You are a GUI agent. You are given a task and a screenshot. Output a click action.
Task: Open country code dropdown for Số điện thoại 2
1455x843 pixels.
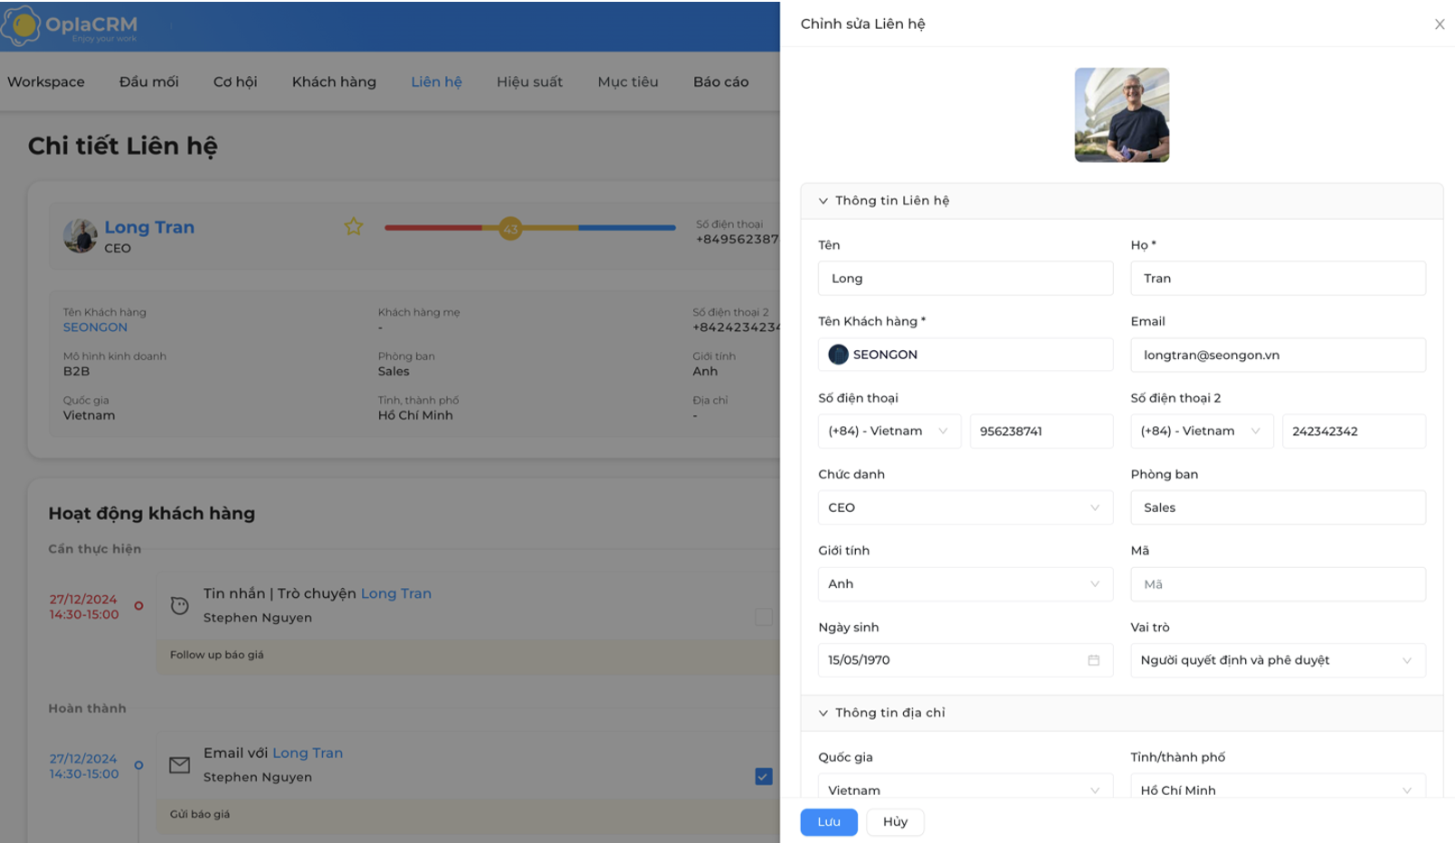1202,431
